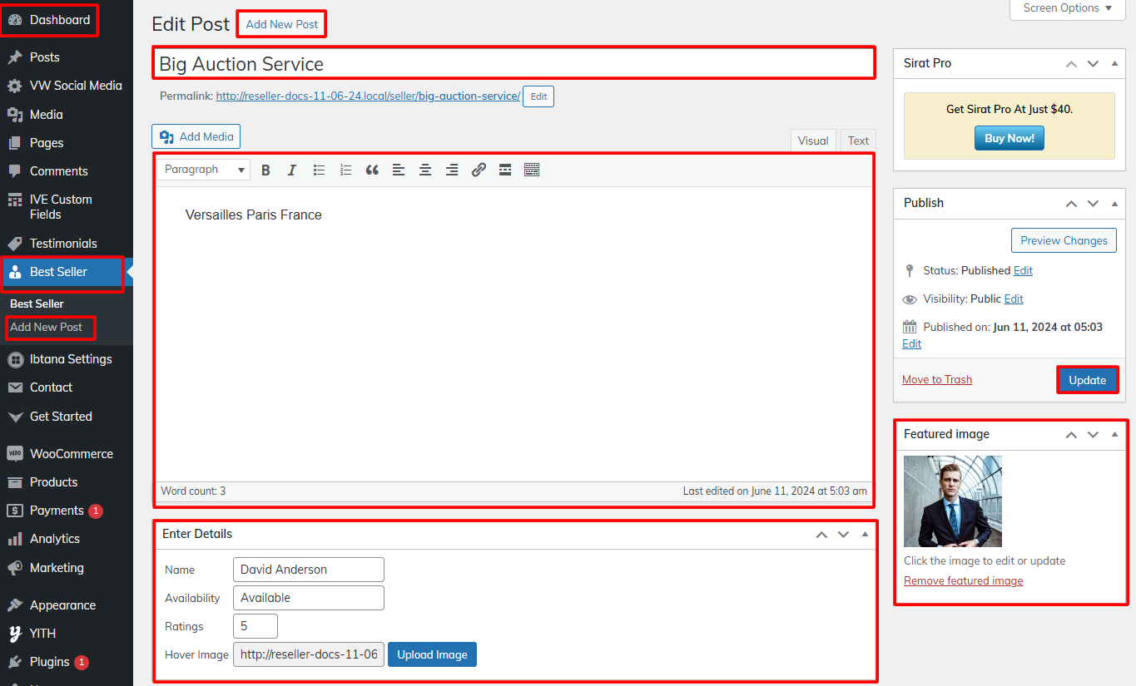This screenshot has width=1136, height=686.
Task: Move the Publish panel down
Action: pyautogui.click(x=1093, y=203)
